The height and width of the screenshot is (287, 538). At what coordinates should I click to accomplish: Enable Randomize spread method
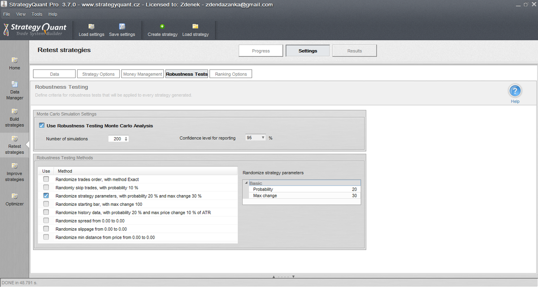(46, 221)
